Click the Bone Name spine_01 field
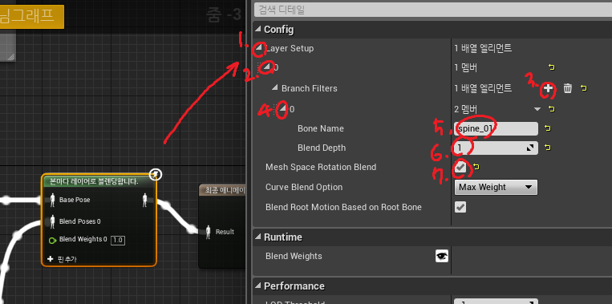This screenshot has height=304, width=612. click(496, 128)
